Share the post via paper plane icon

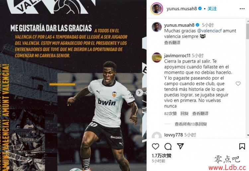click(180, 146)
